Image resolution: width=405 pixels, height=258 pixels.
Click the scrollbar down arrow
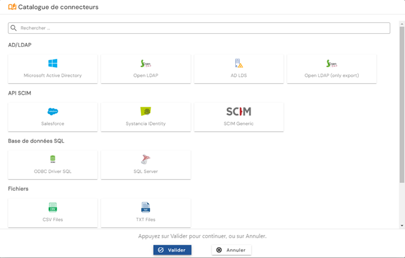click(x=402, y=225)
